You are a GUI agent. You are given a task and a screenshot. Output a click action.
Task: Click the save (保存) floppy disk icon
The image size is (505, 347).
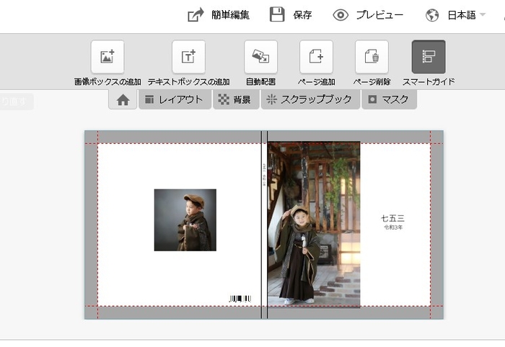point(277,14)
